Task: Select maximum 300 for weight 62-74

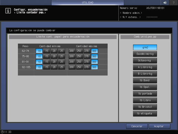Action: pyautogui.click(x=94, y=51)
